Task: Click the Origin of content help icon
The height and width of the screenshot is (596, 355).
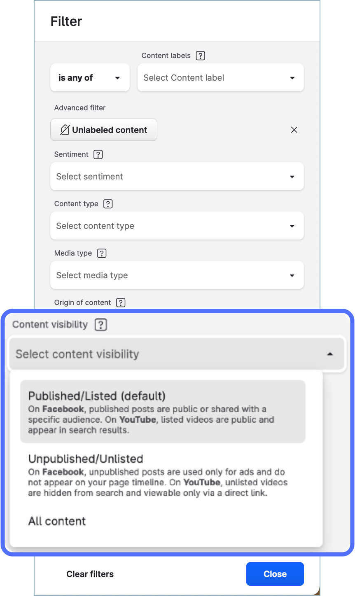Action: coord(121,303)
